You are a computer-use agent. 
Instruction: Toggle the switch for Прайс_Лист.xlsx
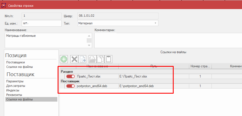click(71, 76)
